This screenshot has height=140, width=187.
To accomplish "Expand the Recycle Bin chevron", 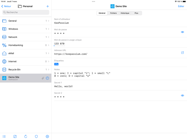I will 48,70.
